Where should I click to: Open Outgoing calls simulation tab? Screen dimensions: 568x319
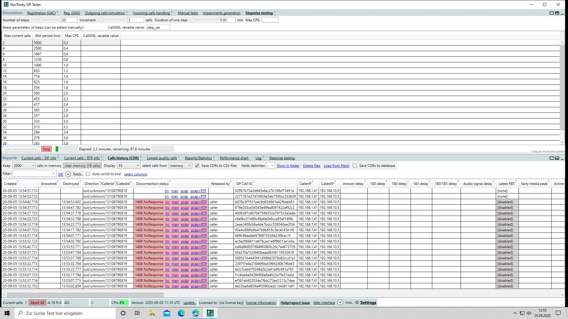105,13
